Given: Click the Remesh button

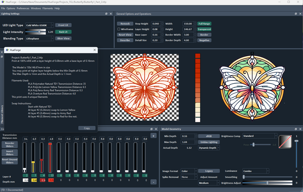Looking at the screenshot, I should pos(125,23).
